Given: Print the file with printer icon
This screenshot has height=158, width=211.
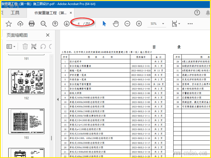Looking at the screenshot, I should [32, 24].
